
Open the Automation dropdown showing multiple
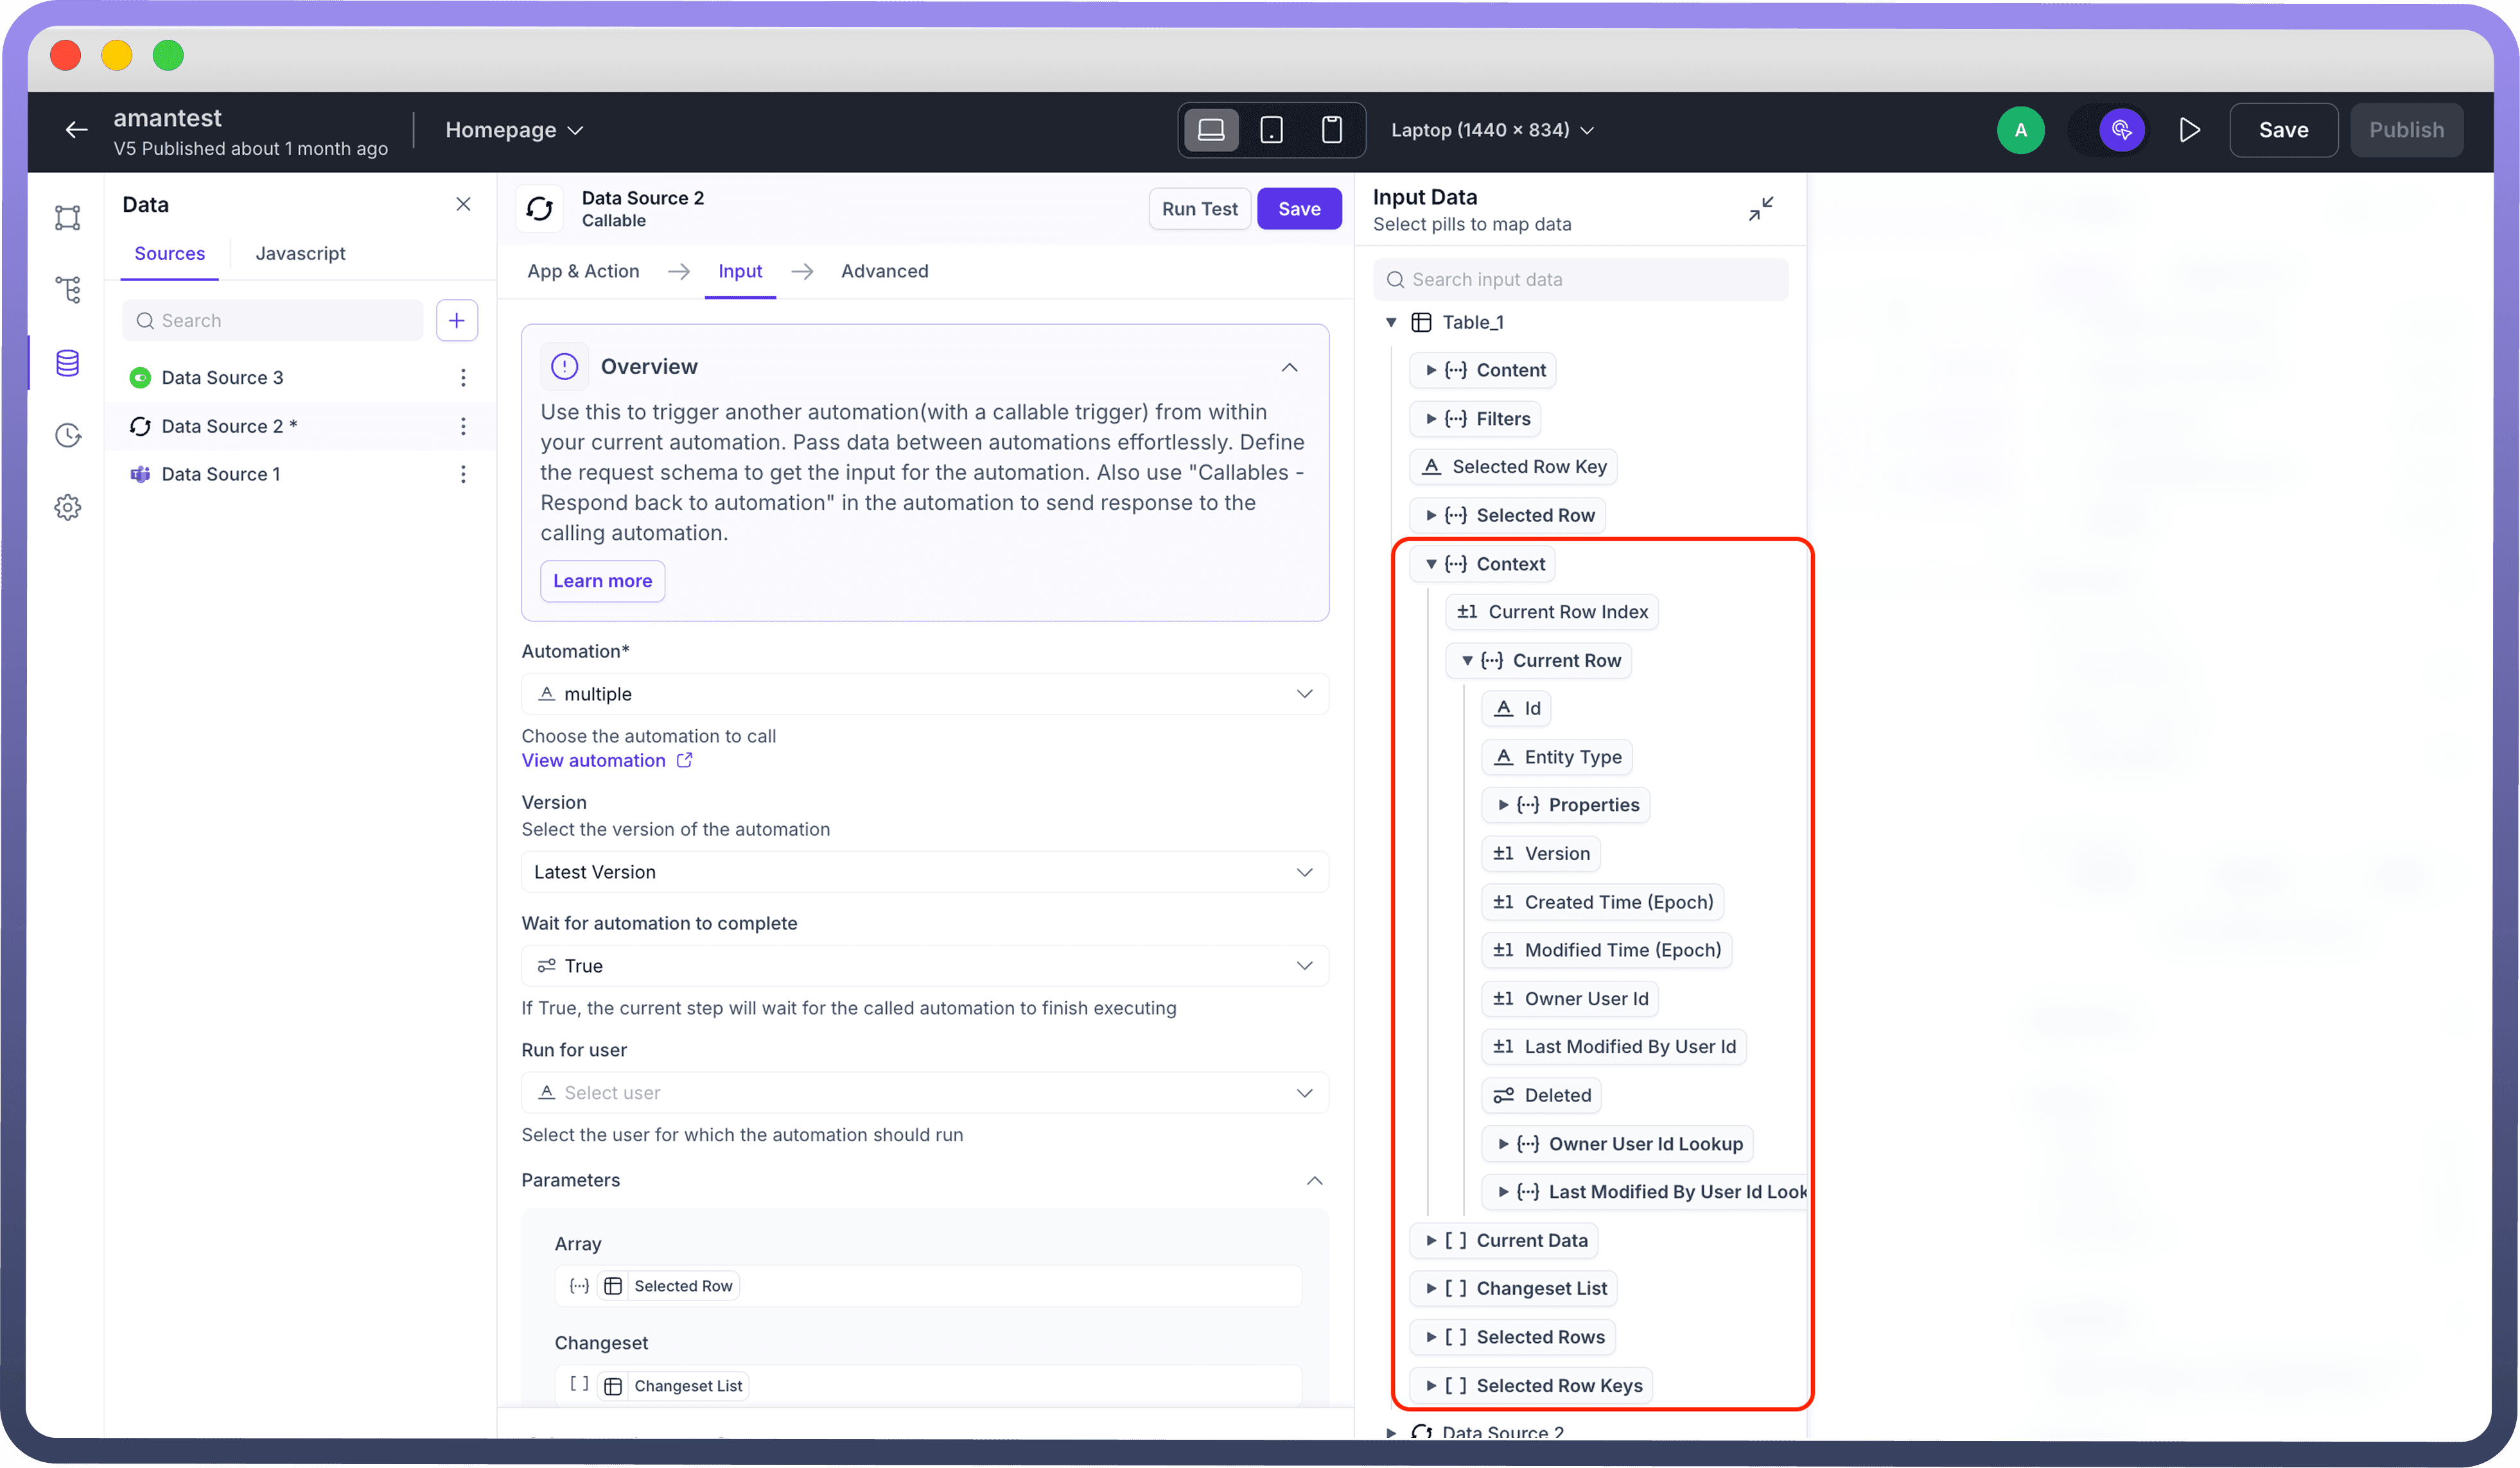point(924,693)
